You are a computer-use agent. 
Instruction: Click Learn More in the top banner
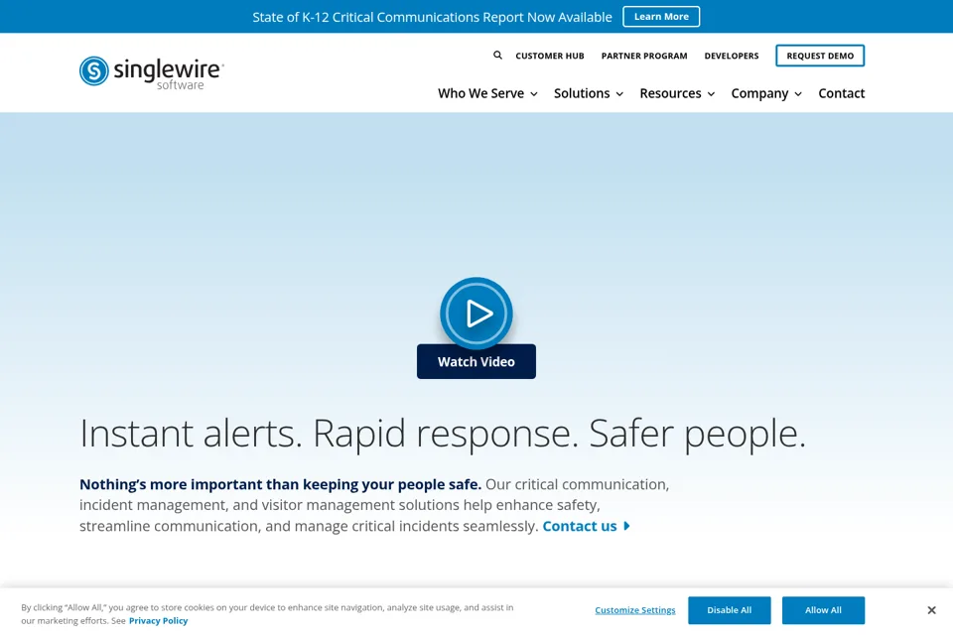tap(661, 17)
